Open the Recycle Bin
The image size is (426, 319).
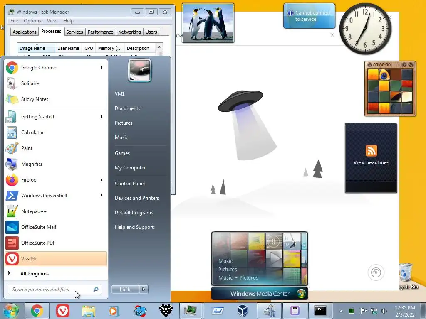[408, 276]
